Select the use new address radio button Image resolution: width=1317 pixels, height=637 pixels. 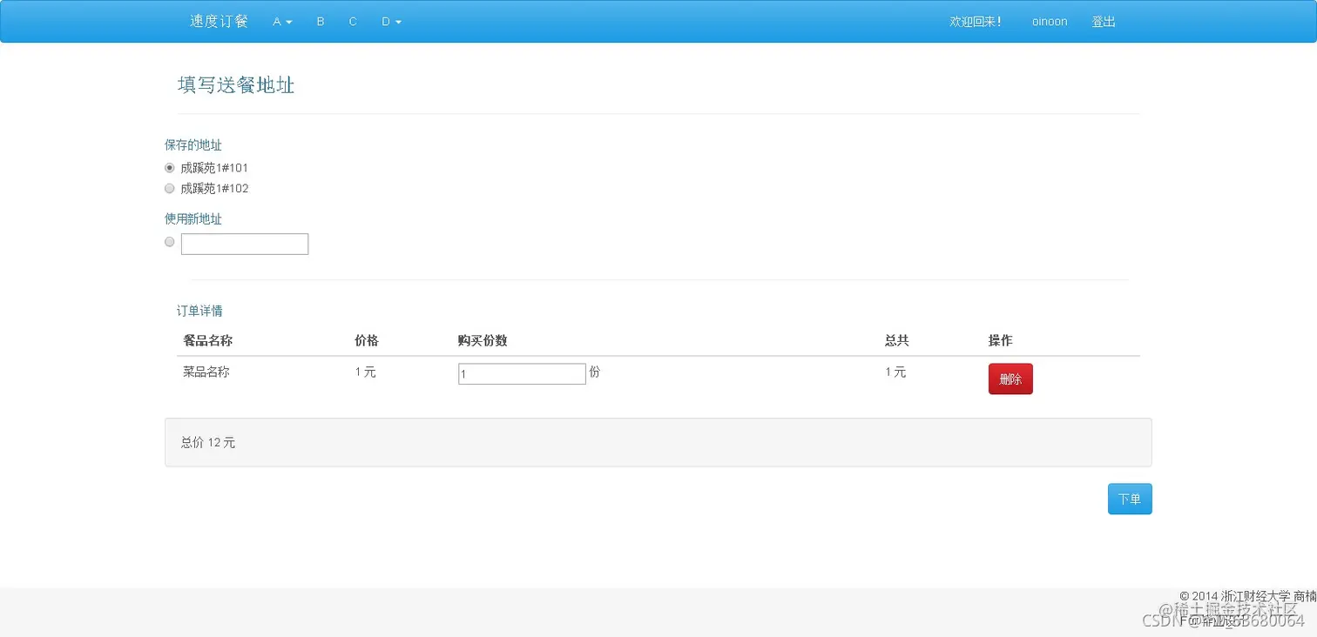pos(170,242)
